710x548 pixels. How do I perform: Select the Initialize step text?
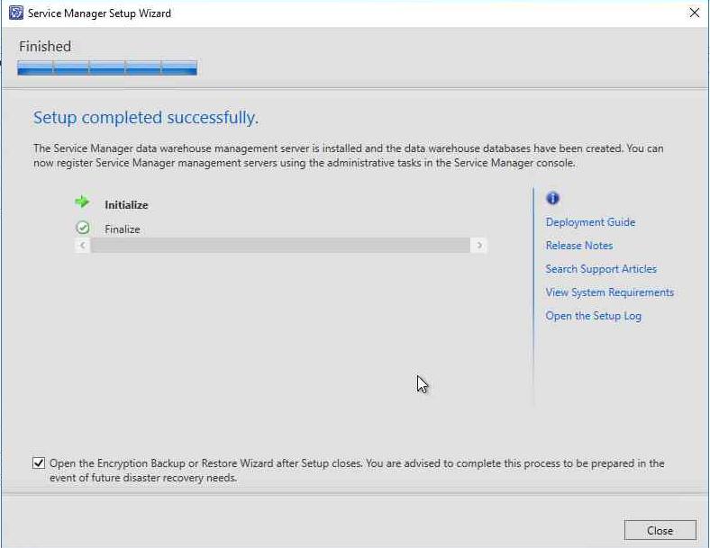click(x=126, y=205)
